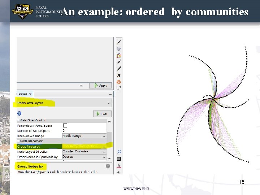Select the diamond Sizer tool
Image resolution: width=260 pixels, height=195 pixels.
click(119, 49)
